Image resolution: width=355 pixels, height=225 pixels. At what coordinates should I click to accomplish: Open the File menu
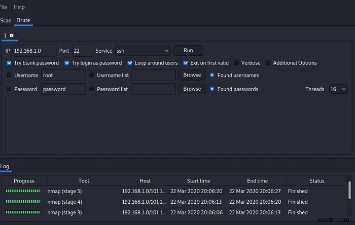4,7
